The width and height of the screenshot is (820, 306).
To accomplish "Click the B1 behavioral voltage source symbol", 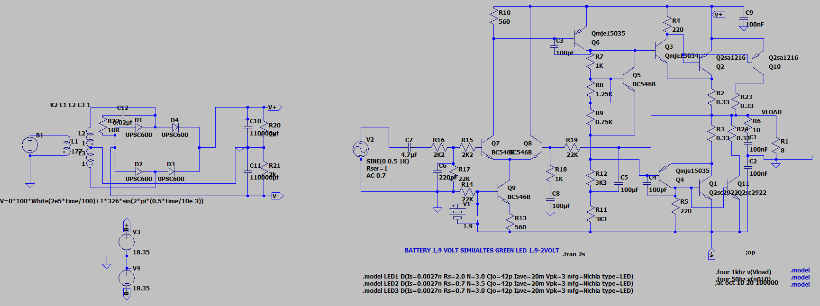I will pos(30,144).
